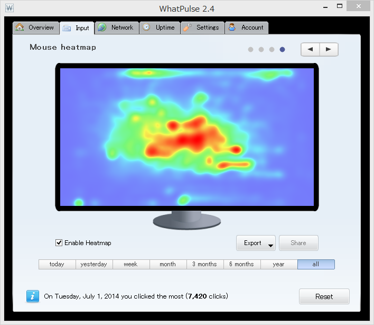Click the house icon on Overview tab
This screenshot has height=325, width=374.
pos(20,27)
